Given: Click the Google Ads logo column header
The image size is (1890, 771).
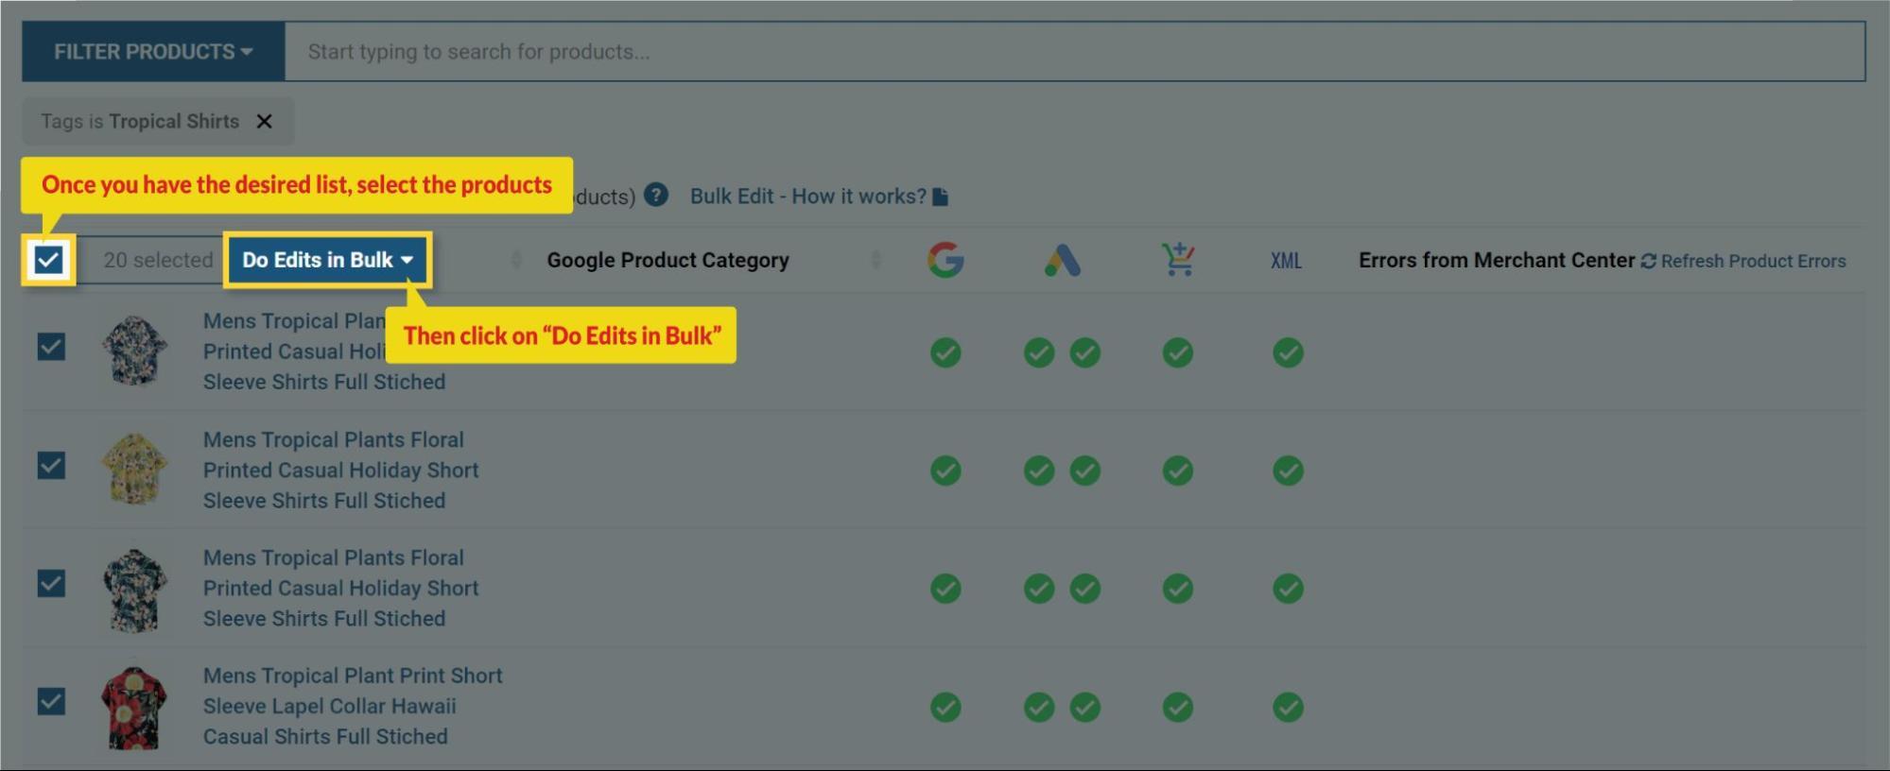Looking at the screenshot, I should [1062, 260].
